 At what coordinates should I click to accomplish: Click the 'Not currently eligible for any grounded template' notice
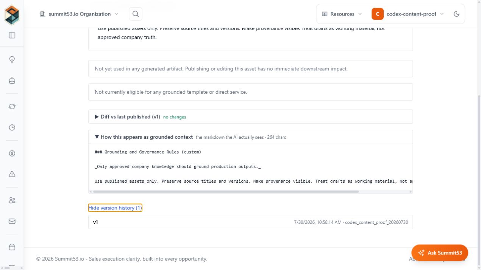pyautogui.click(x=250, y=92)
